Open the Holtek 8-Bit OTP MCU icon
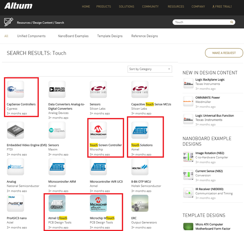 click(140, 167)
